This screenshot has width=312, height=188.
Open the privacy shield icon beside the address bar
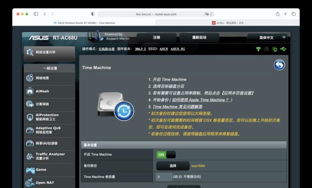pos(93,14)
